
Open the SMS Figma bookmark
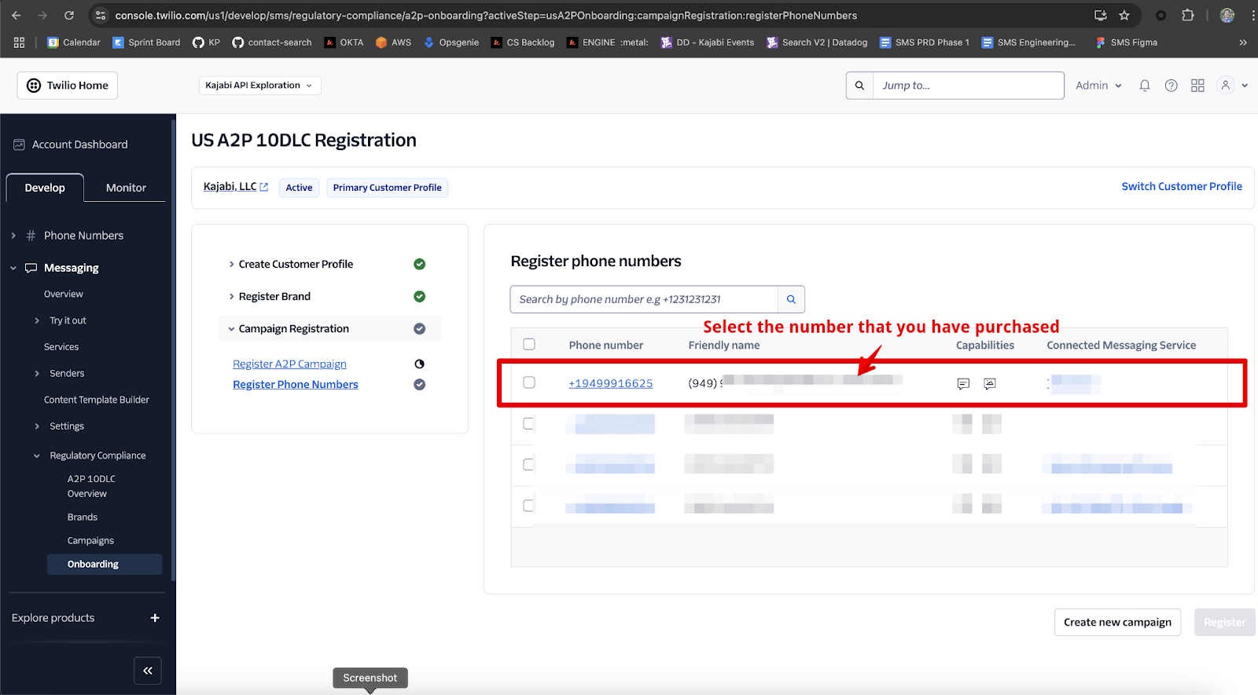point(1126,42)
